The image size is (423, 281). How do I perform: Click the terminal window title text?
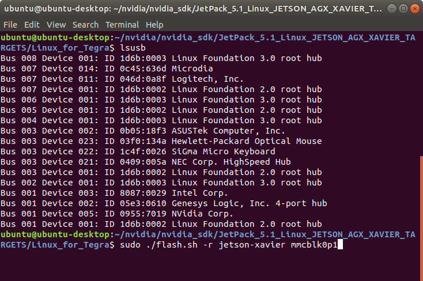pos(193,9)
